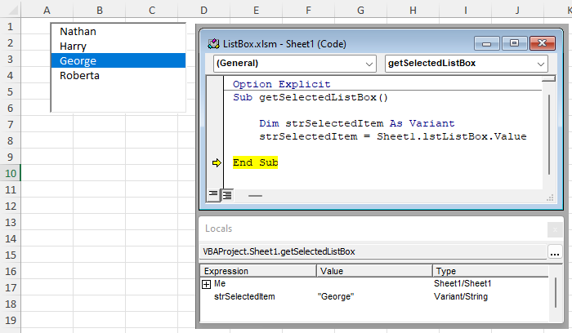Close the Sheet1 code window
Viewport: 572px width, 333px height.
coord(540,43)
